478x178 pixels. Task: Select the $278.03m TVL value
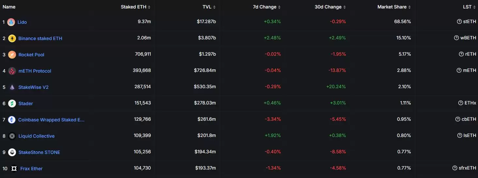click(205, 103)
